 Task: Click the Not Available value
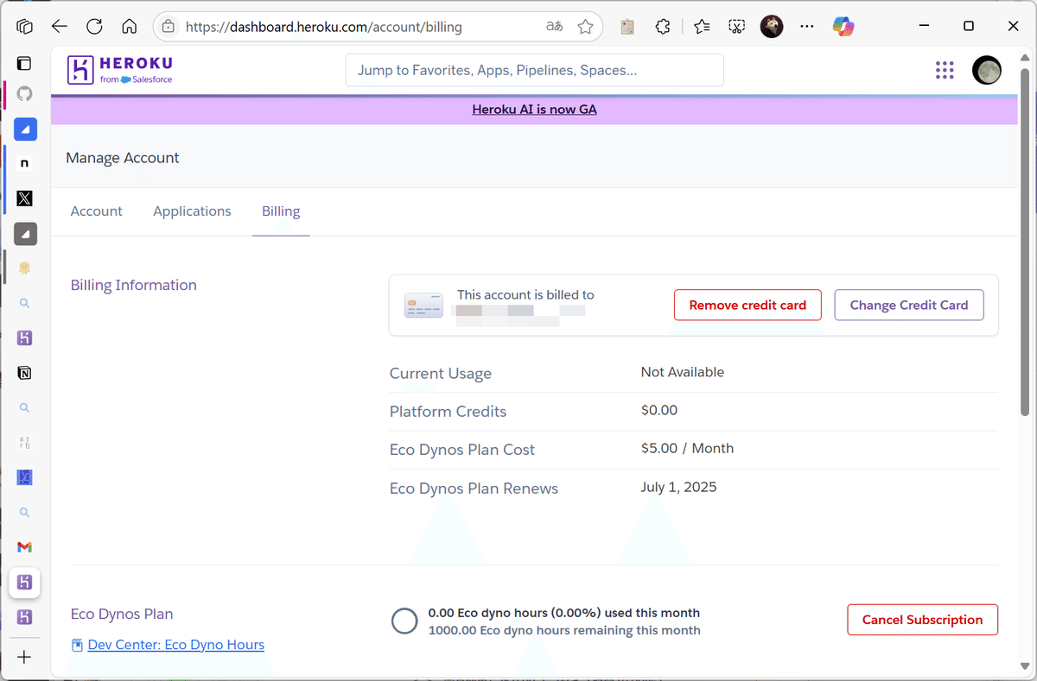pyautogui.click(x=683, y=372)
